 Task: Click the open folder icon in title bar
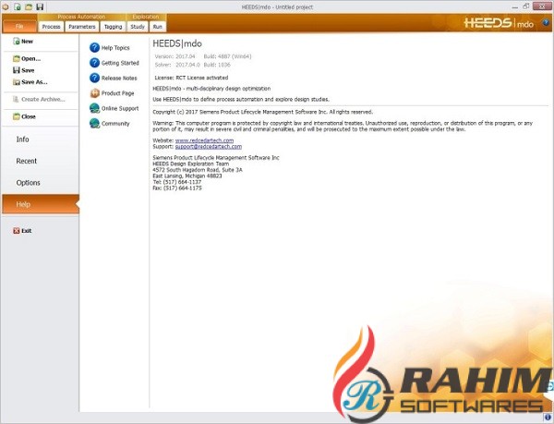(x=29, y=6)
